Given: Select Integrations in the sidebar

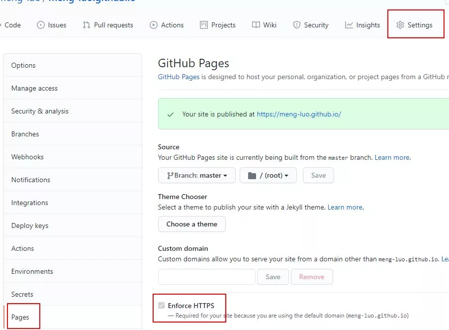Looking at the screenshot, I should (x=73, y=203).
